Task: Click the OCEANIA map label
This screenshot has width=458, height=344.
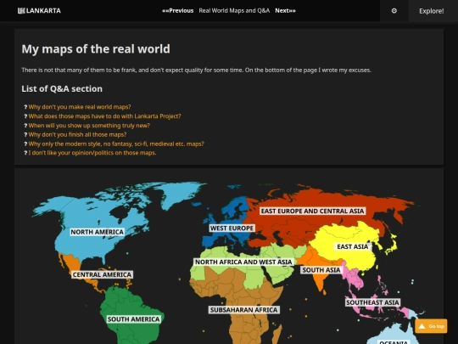Action: pyautogui.click(x=394, y=342)
